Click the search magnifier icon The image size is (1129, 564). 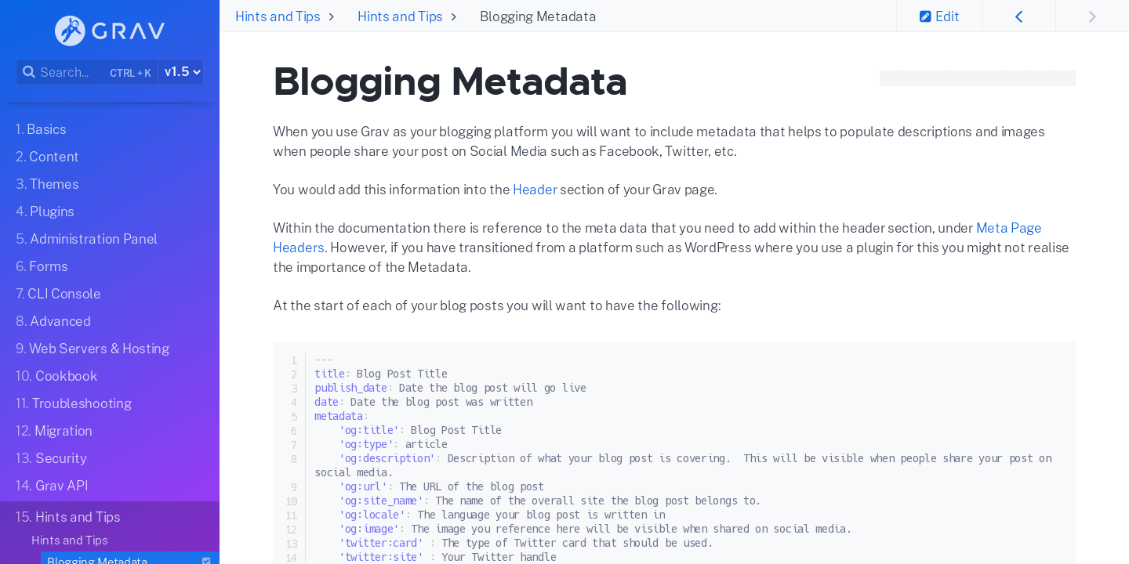(29, 72)
